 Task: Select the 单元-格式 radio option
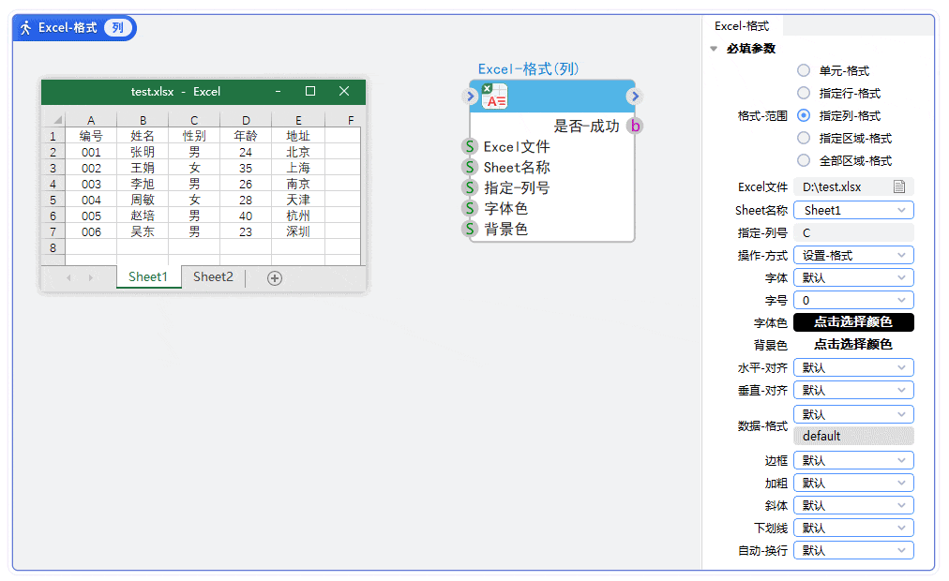click(x=803, y=70)
